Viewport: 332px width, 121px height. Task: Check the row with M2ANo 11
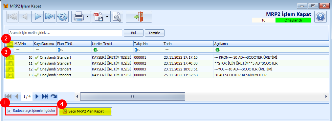coord(11,63)
